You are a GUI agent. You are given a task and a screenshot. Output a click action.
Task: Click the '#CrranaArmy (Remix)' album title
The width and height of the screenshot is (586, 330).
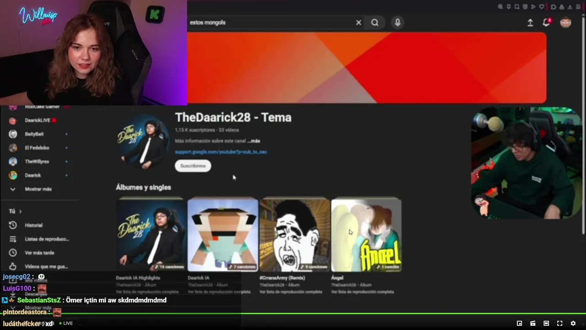pyautogui.click(x=282, y=278)
